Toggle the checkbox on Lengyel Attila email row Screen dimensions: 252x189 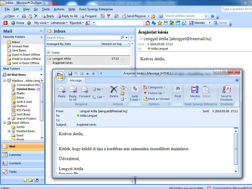tap(122, 60)
